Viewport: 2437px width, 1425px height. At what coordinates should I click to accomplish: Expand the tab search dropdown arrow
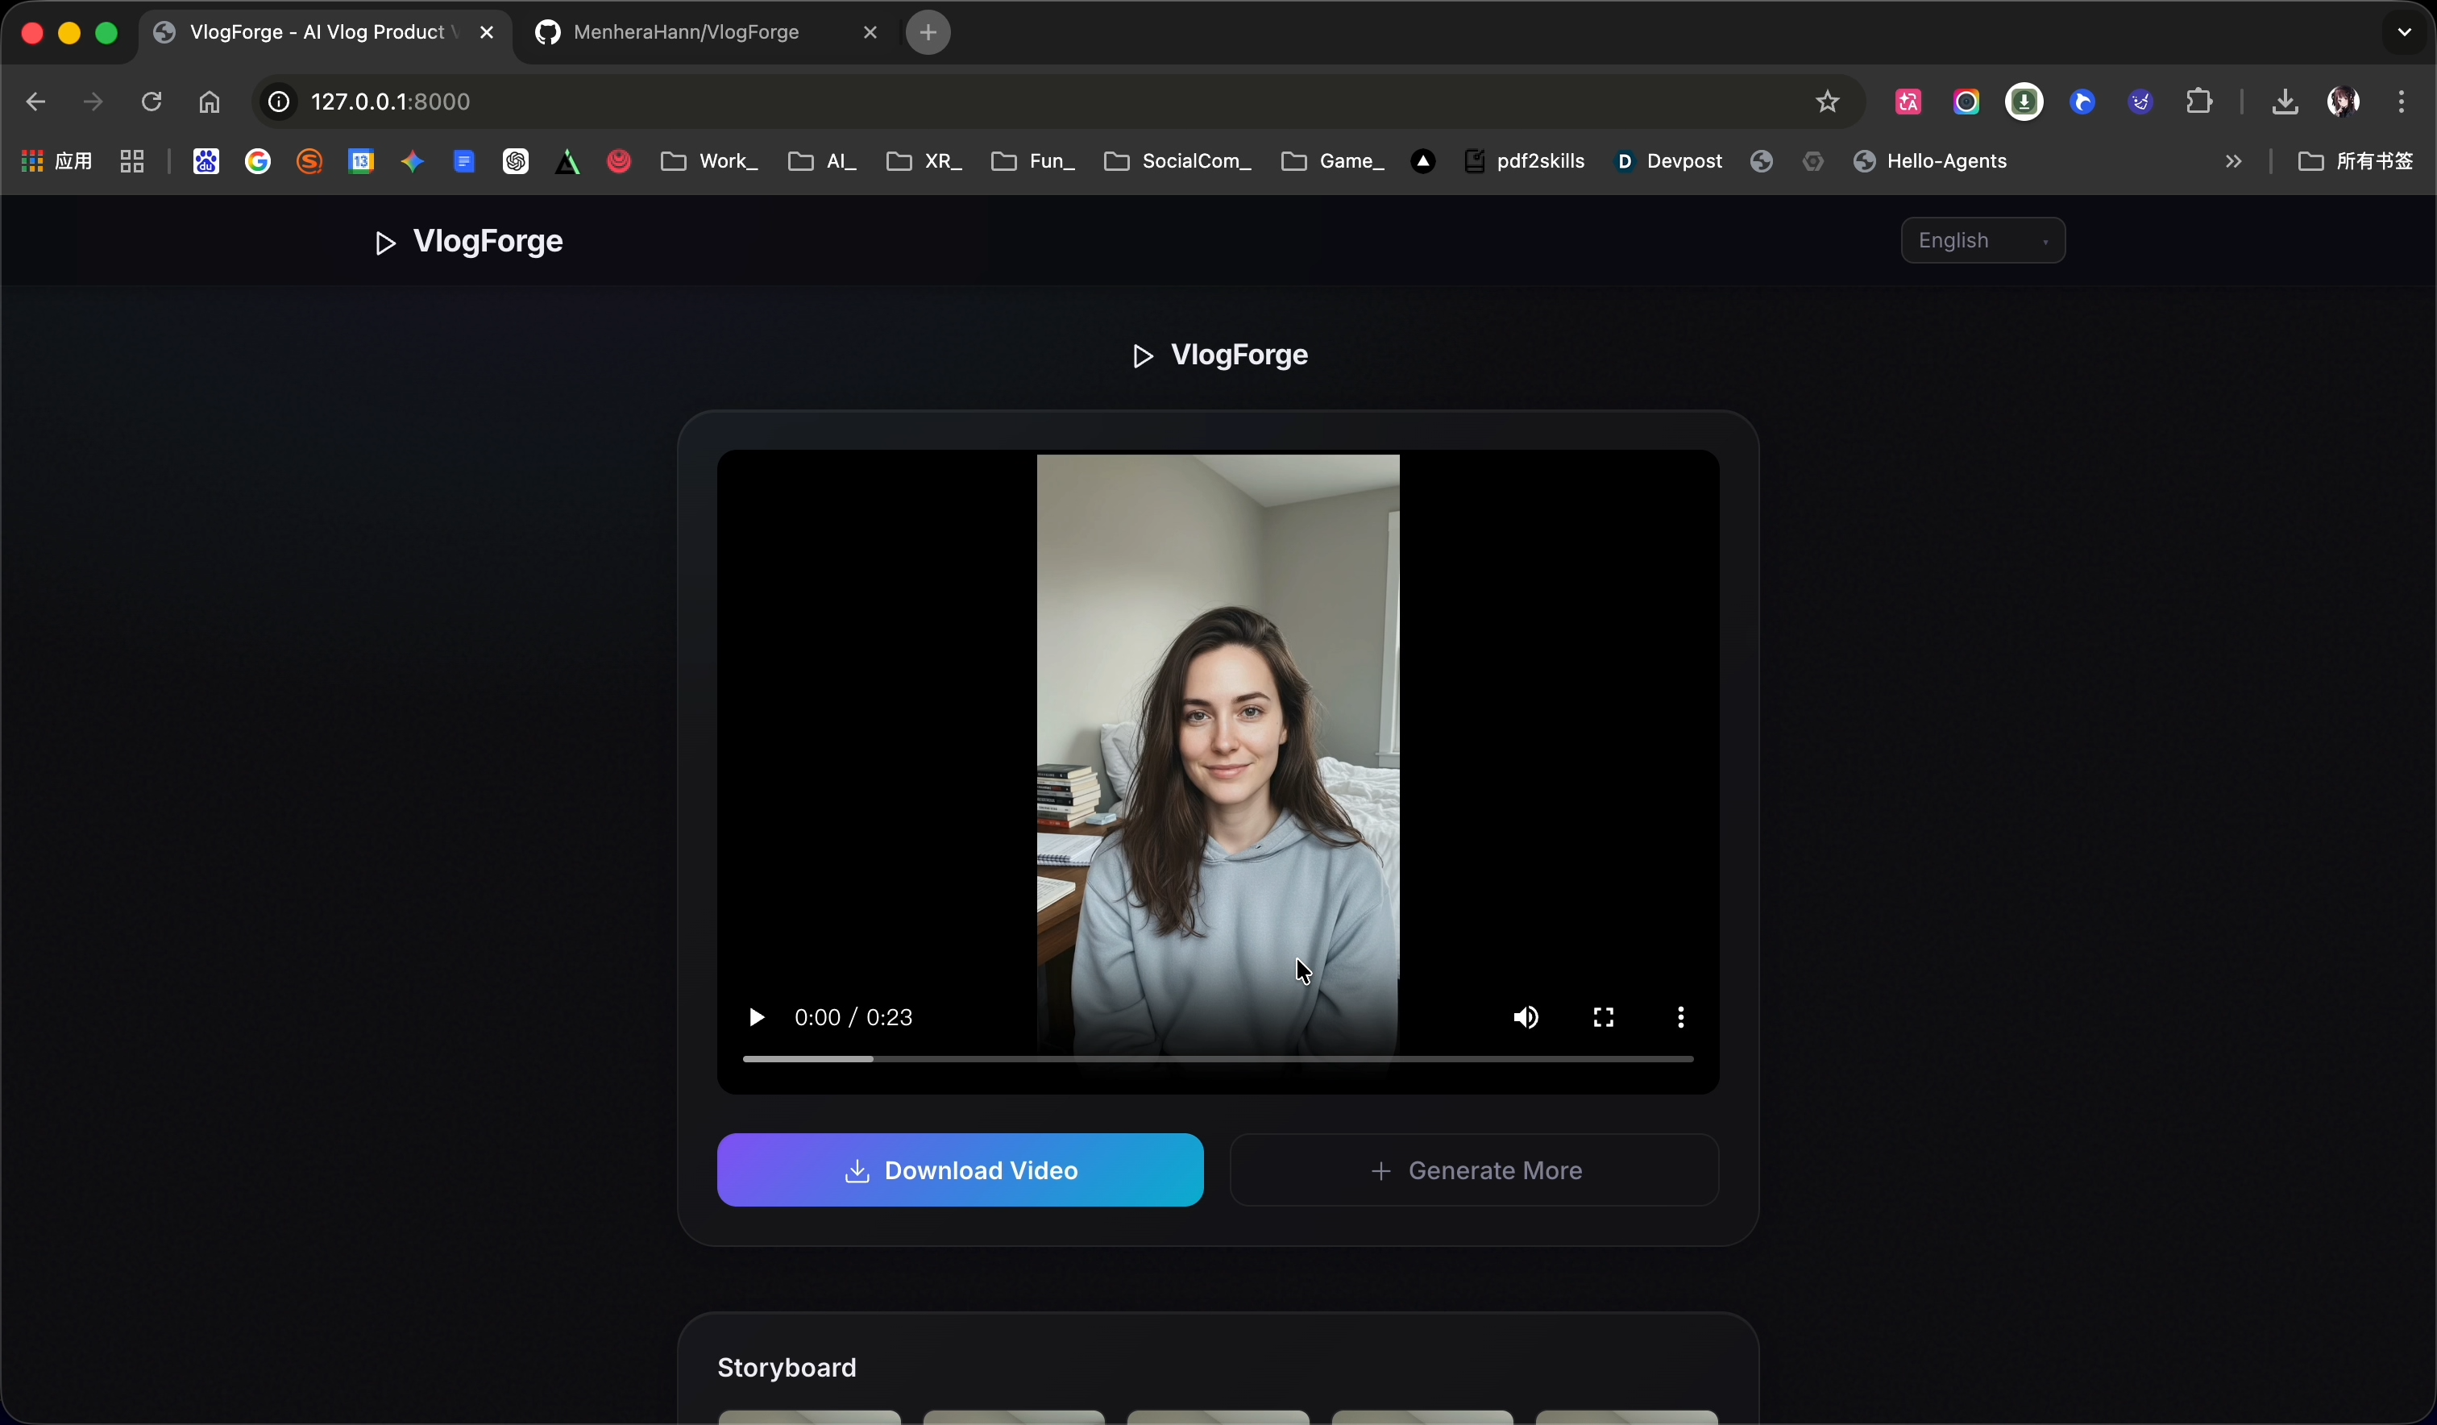[x=2404, y=33]
